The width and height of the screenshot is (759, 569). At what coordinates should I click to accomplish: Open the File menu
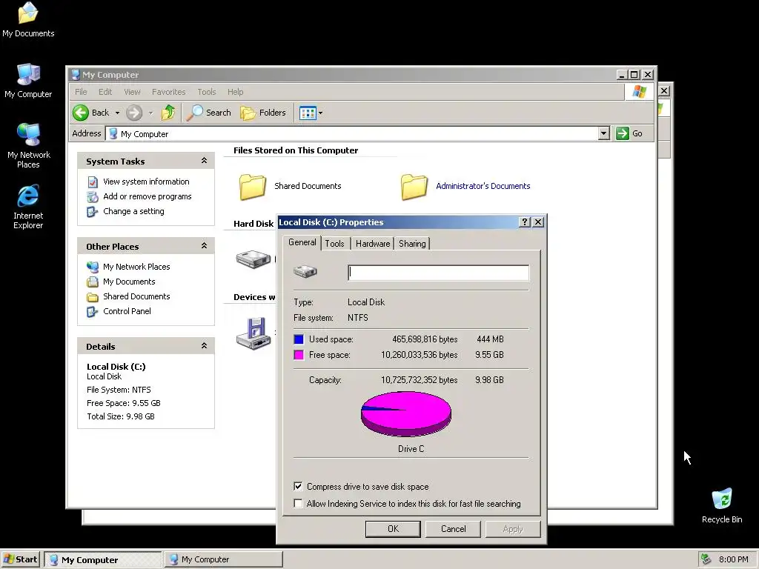[81, 92]
